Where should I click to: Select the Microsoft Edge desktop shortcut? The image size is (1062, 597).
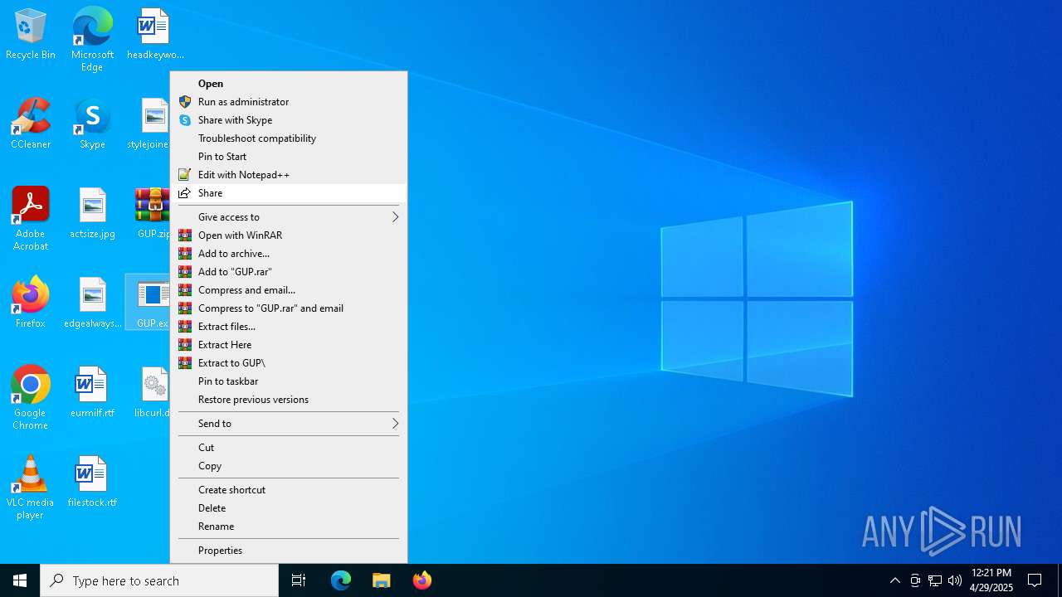point(92,39)
